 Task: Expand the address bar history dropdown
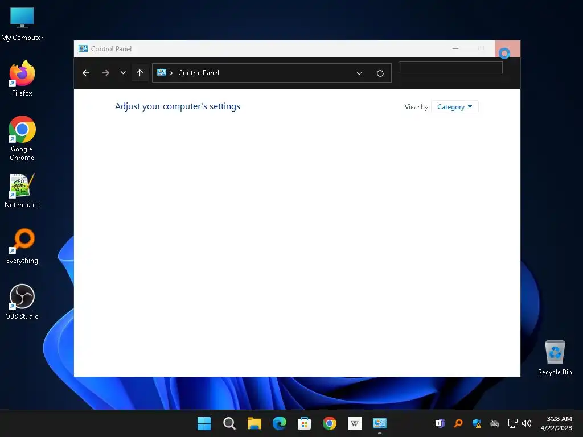point(359,73)
